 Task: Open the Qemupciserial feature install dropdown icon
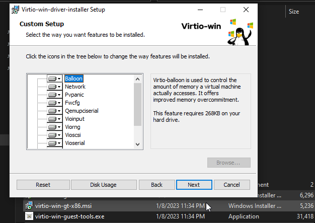(x=54, y=111)
